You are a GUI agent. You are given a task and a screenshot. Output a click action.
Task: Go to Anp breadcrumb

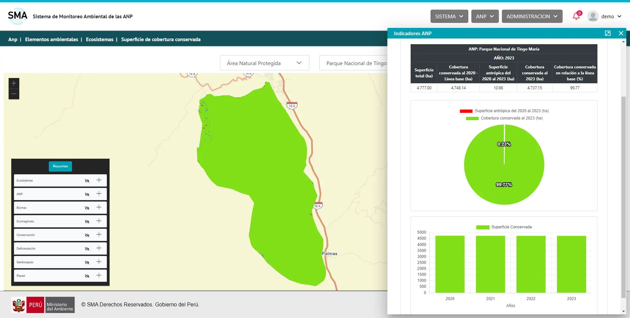tap(13, 39)
